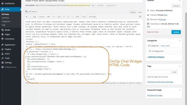The width and height of the screenshot is (187, 105).
Task: Click the View Post button
Action: [x=101, y=5]
